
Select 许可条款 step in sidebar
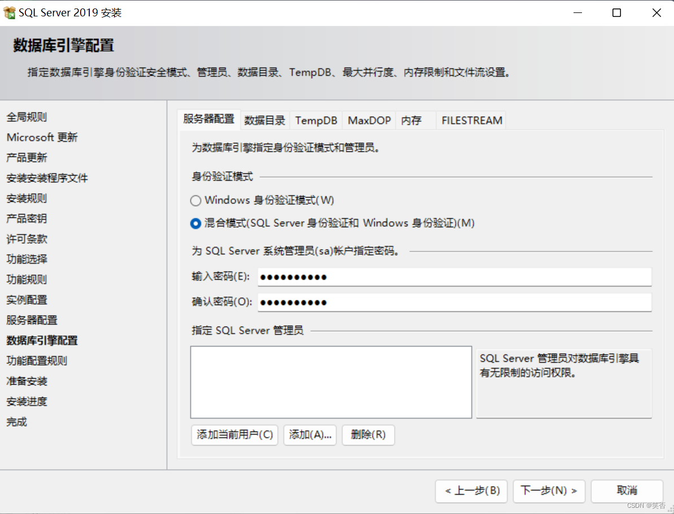pyautogui.click(x=27, y=239)
